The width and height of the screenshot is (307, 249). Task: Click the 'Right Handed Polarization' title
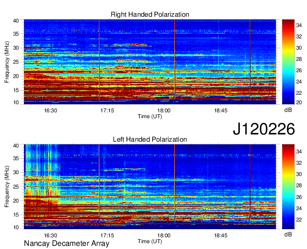click(x=150, y=14)
